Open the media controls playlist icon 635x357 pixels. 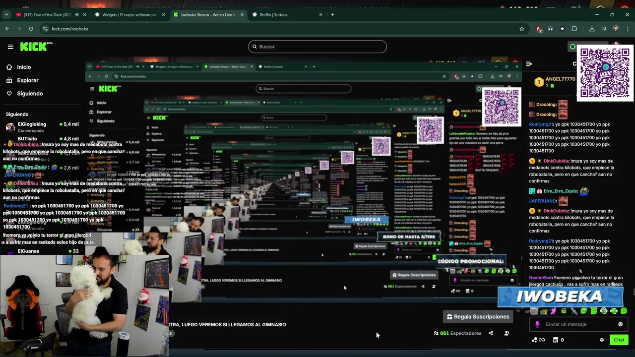(x=604, y=29)
